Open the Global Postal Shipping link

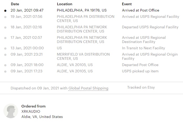point(88,88)
